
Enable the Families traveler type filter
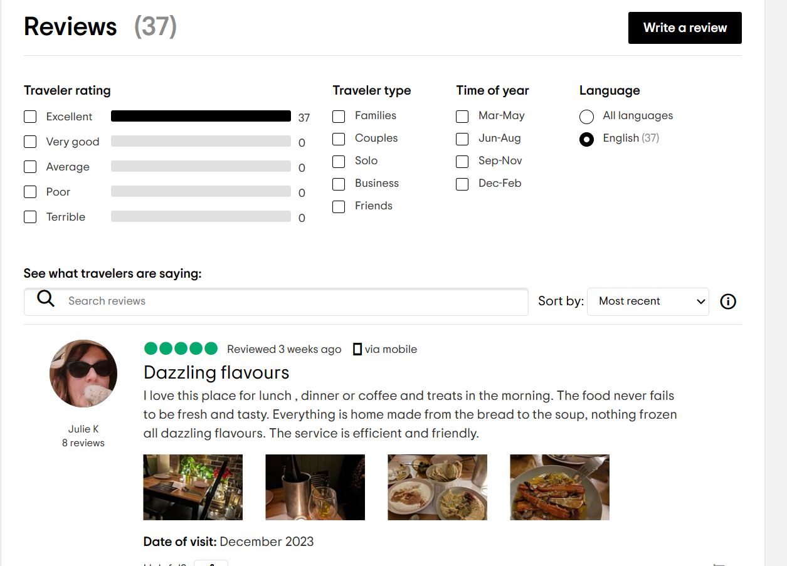click(x=339, y=117)
